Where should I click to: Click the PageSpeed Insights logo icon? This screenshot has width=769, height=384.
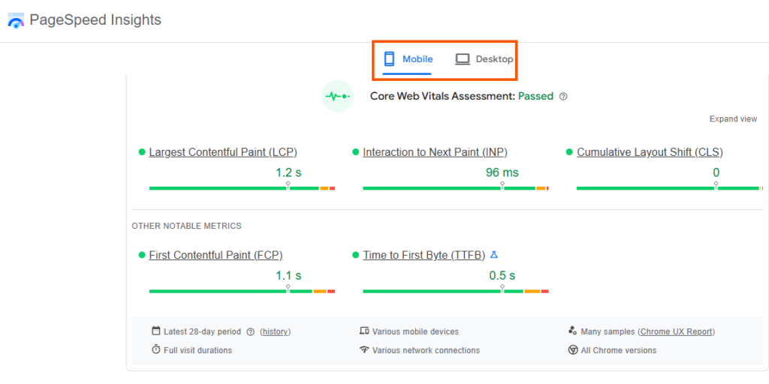17,21
